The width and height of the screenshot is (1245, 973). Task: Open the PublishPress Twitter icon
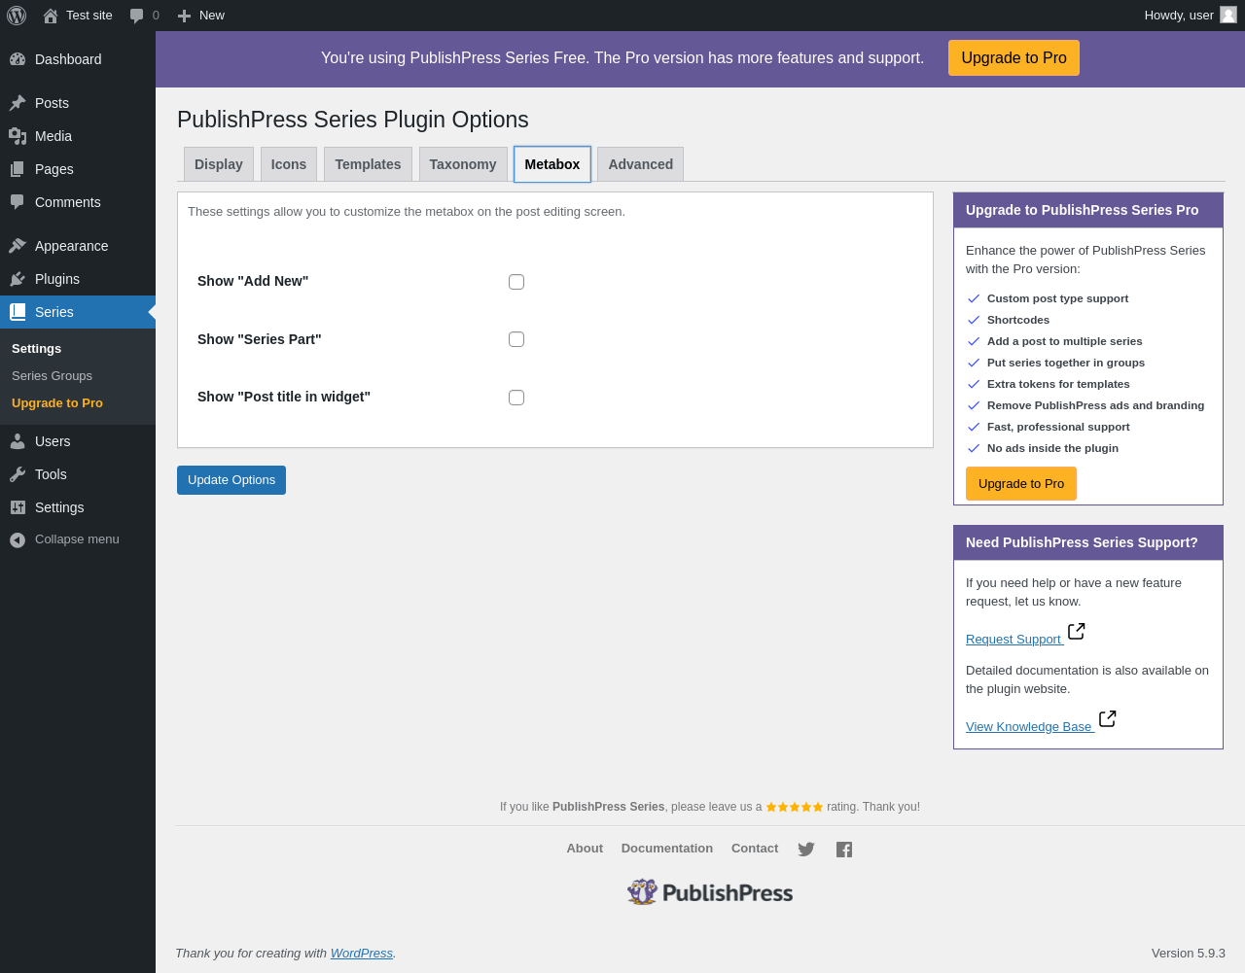point(806,850)
